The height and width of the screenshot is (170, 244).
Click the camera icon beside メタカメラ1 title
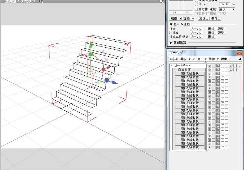click(41, 1)
